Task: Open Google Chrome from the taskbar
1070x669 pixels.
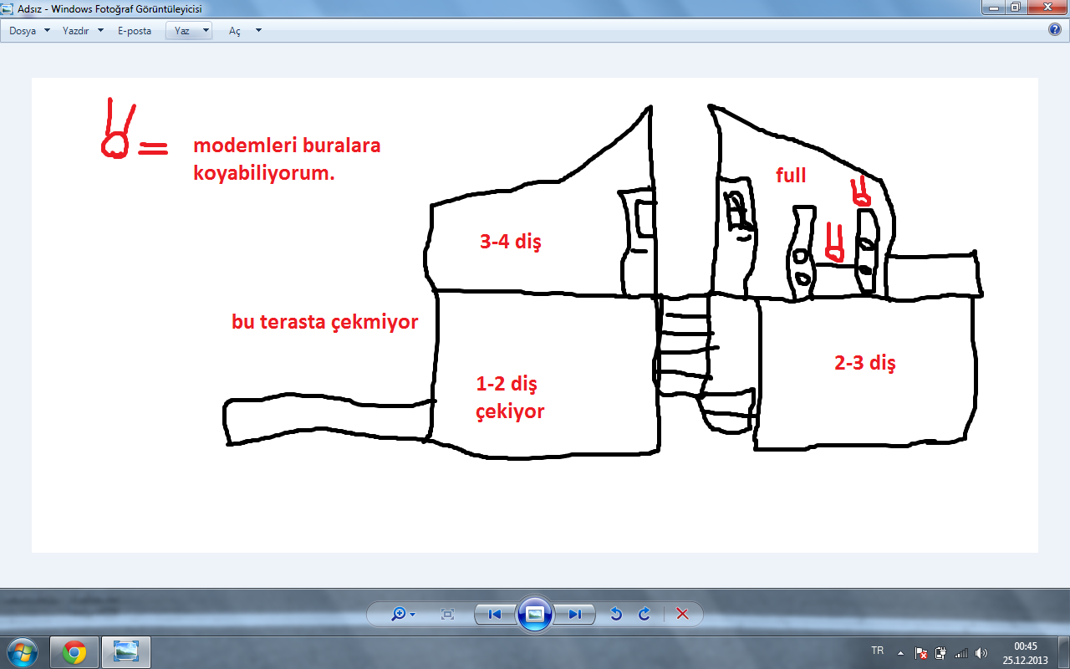Action: coord(75,652)
